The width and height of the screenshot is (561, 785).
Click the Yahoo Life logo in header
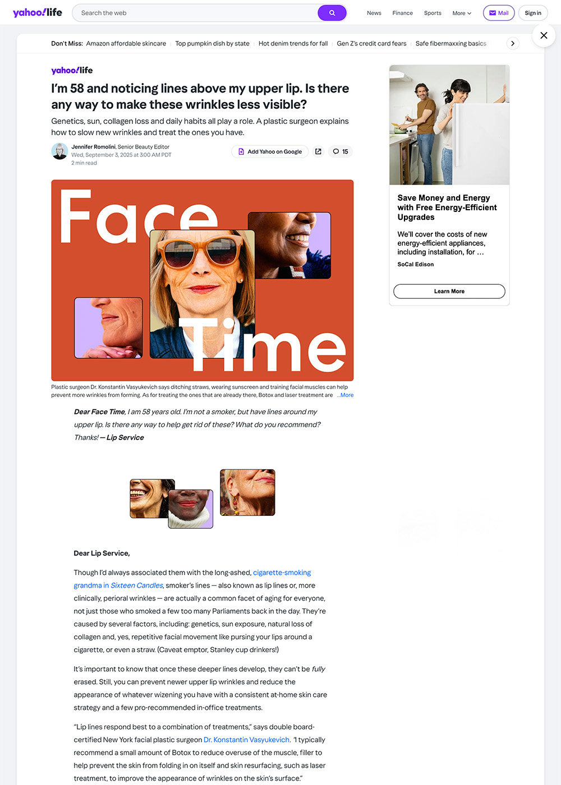pyautogui.click(x=38, y=12)
